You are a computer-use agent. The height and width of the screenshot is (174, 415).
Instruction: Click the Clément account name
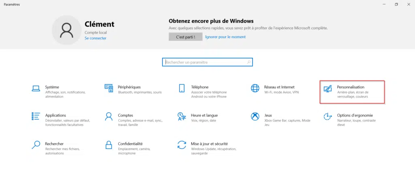(x=100, y=24)
